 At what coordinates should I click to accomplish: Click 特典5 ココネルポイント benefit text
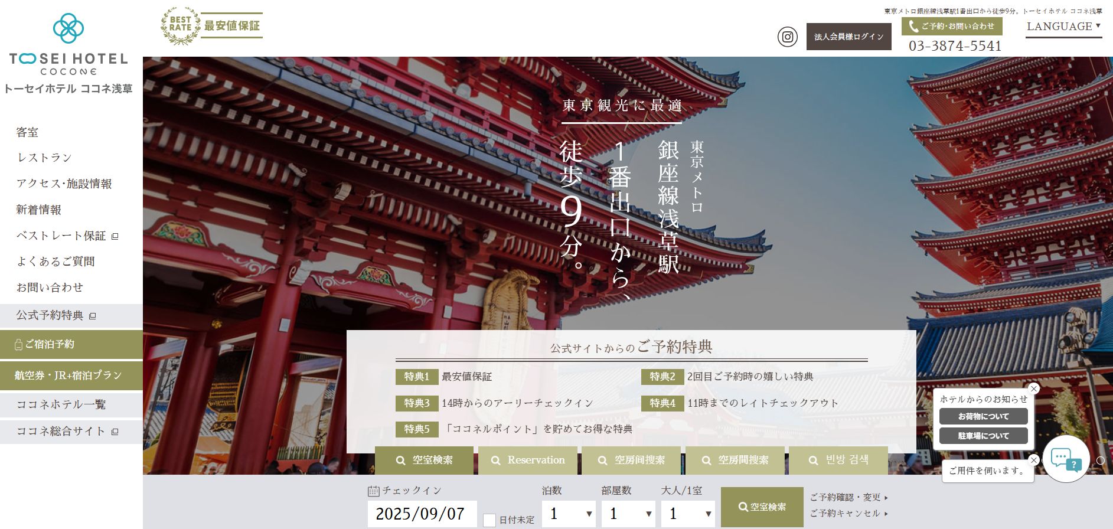tap(537, 429)
